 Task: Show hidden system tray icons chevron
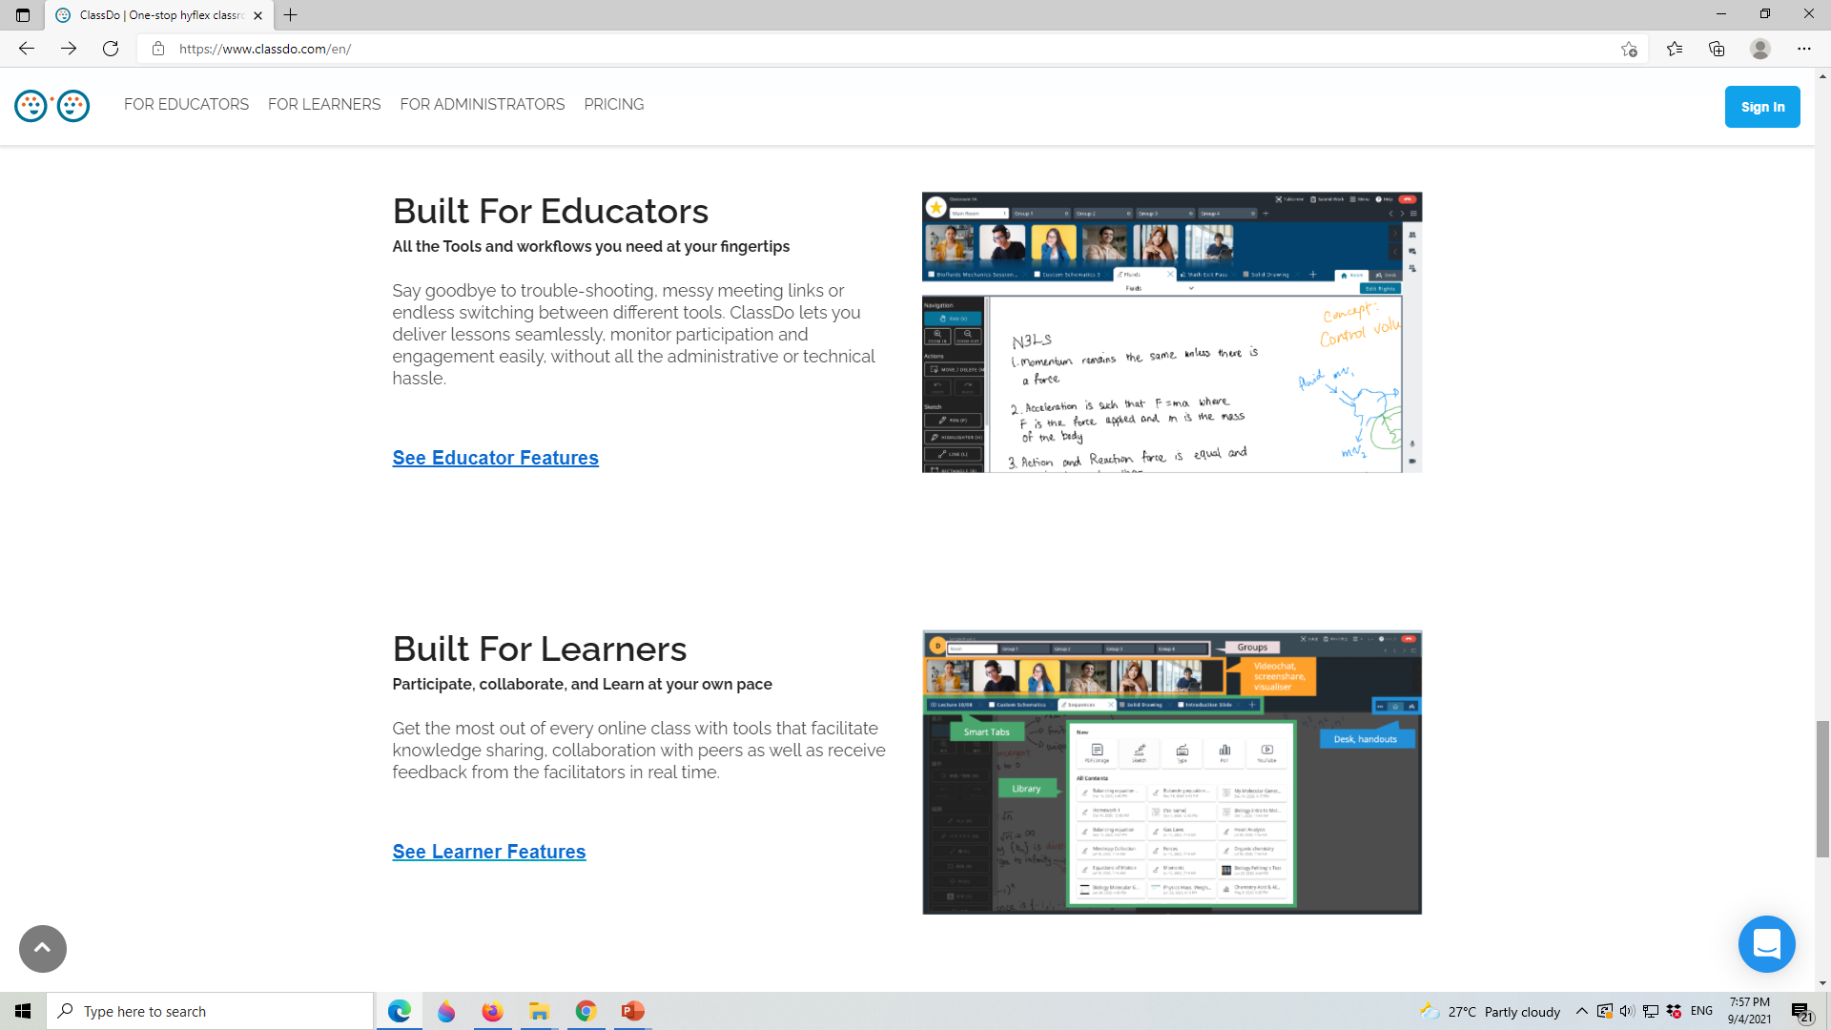pyautogui.click(x=1582, y=1011)
